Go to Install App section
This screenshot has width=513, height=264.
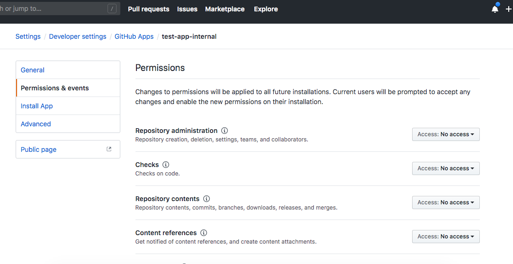click(37, 106)
